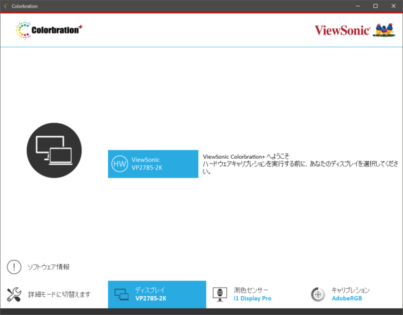Open the ディスプレイ VP2785-2K tab
This screenshot has height=315, width=403.
click(157, 294)
